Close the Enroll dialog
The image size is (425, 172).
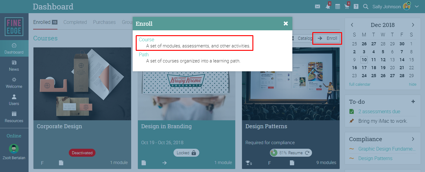tap(286, 24)
